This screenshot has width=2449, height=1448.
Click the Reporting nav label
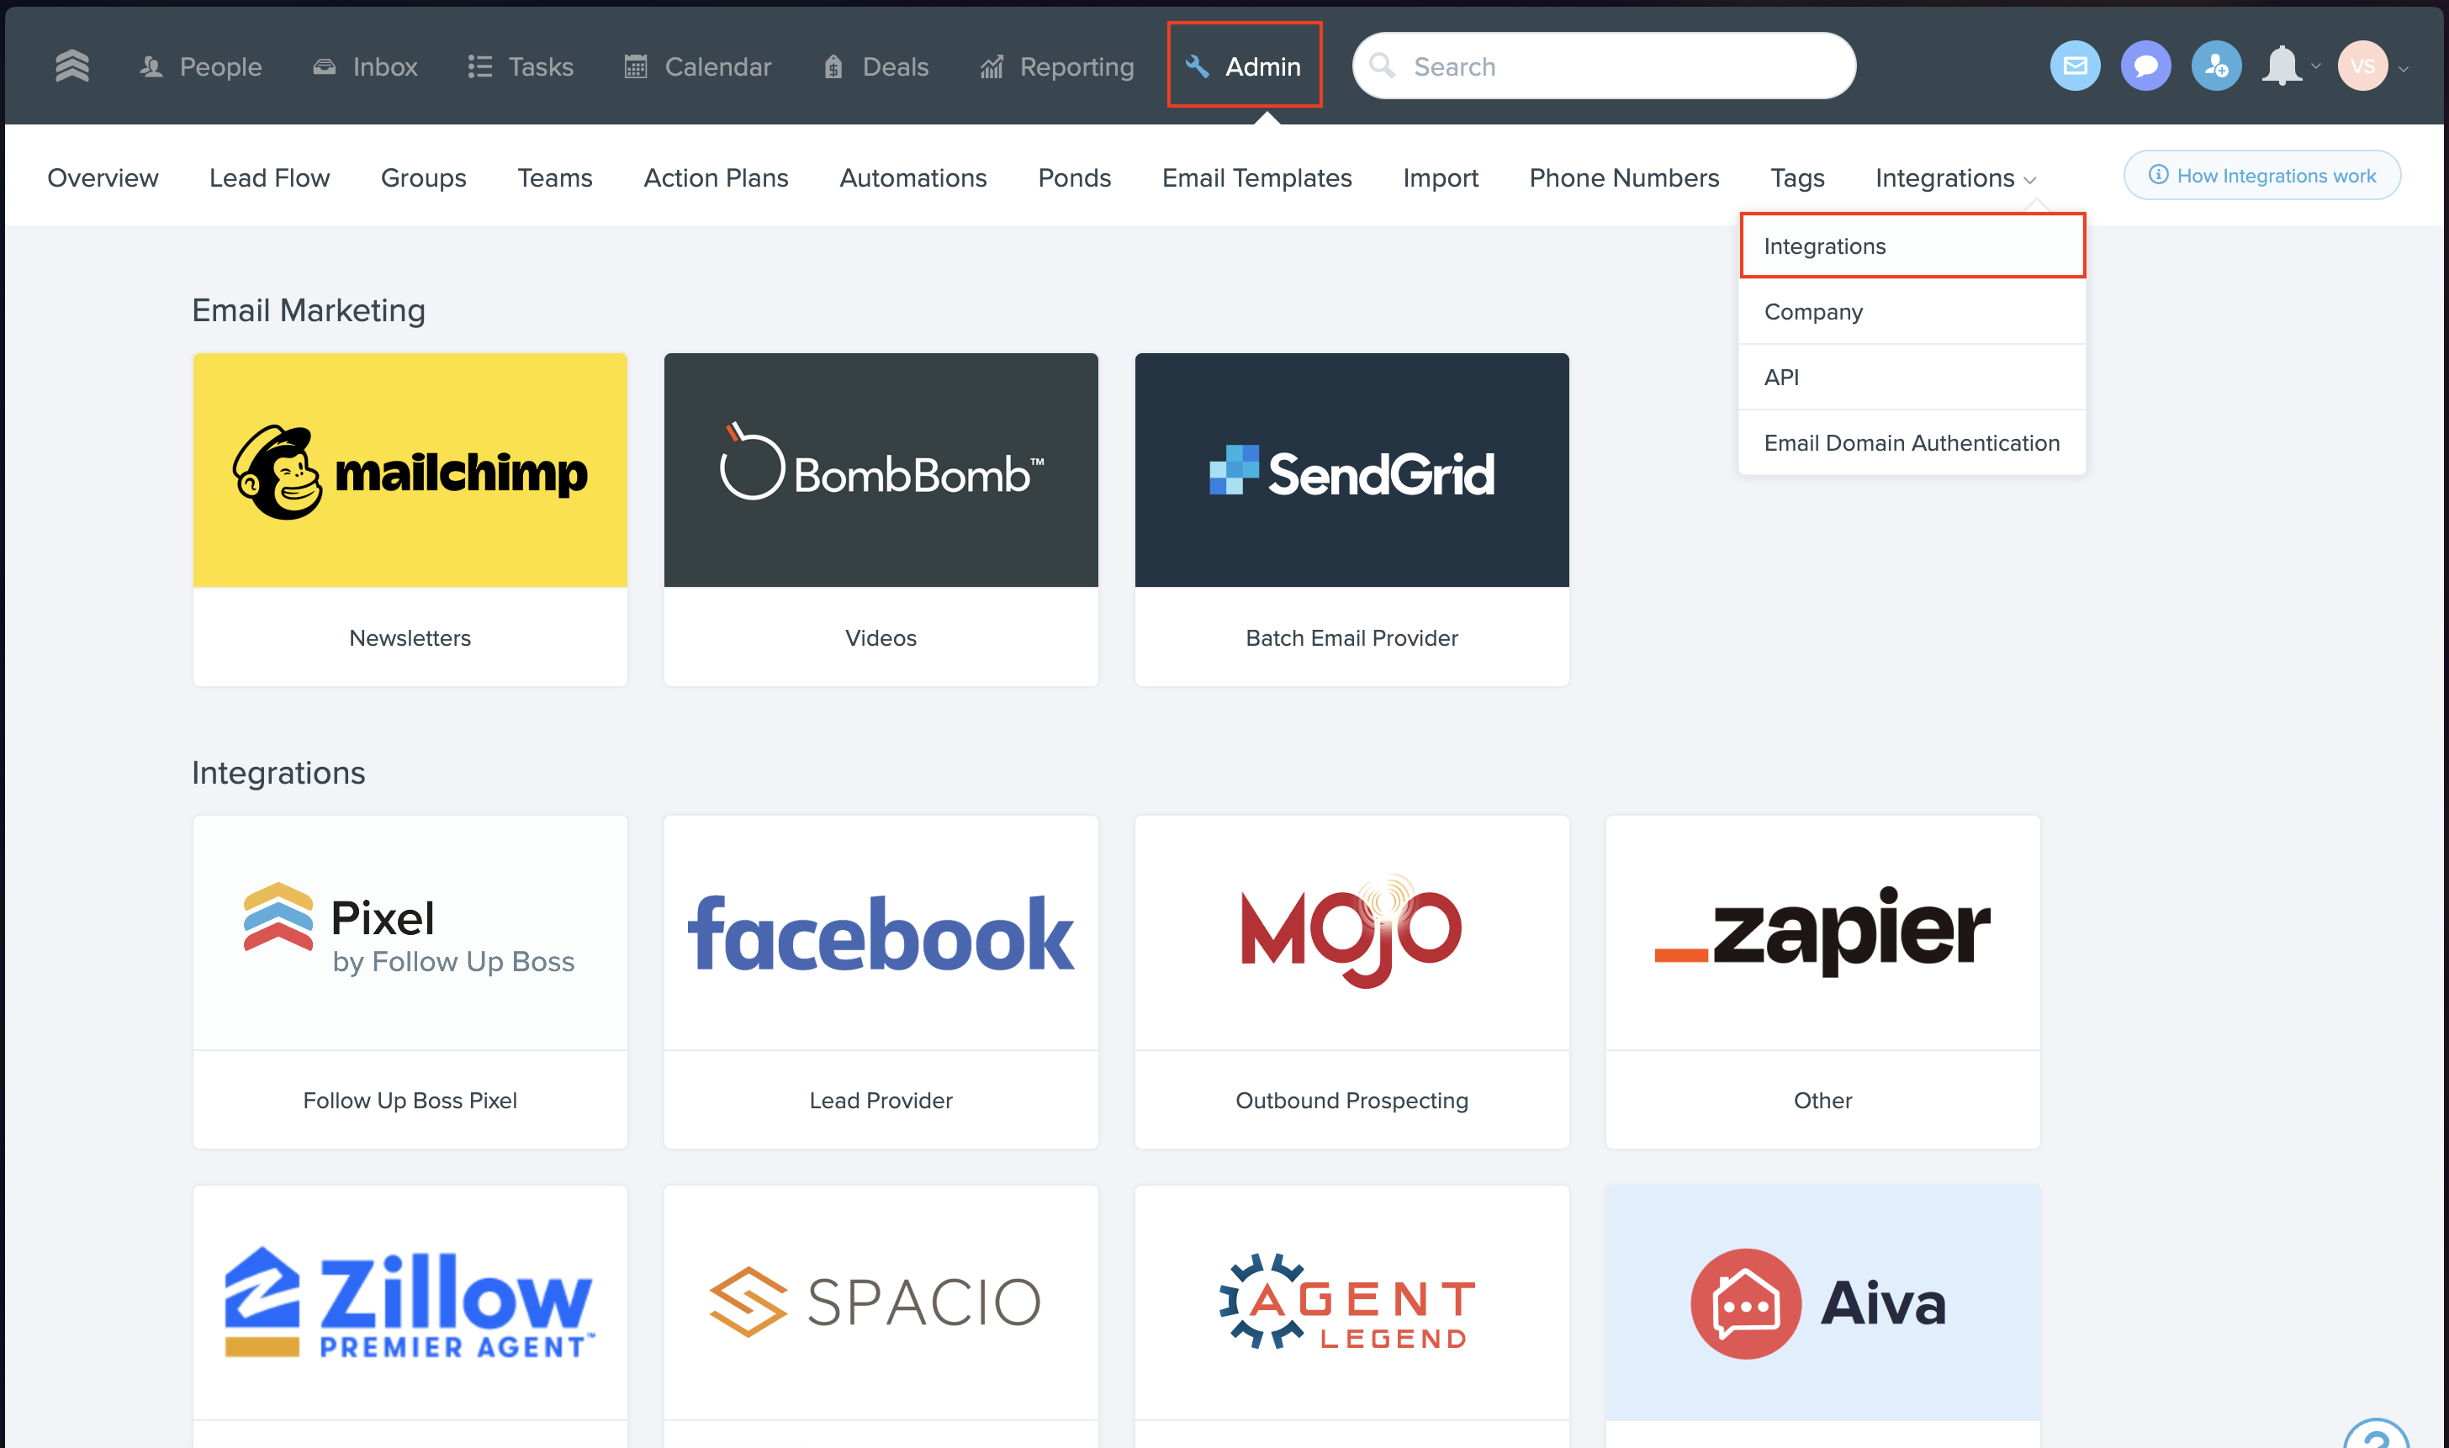click(x=1077, y=66)
